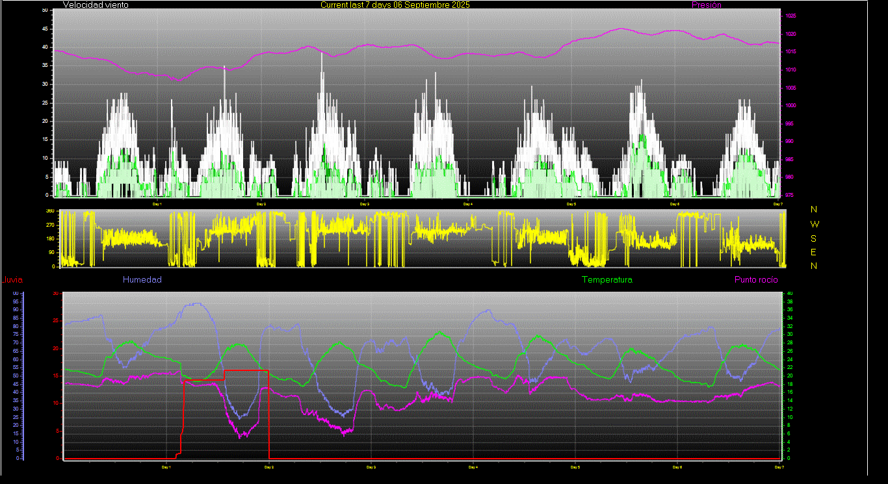The height and width of the screenshot is (484, 888).
Task: Click "95" on the blue humidity axis
Action: (16, 301)
